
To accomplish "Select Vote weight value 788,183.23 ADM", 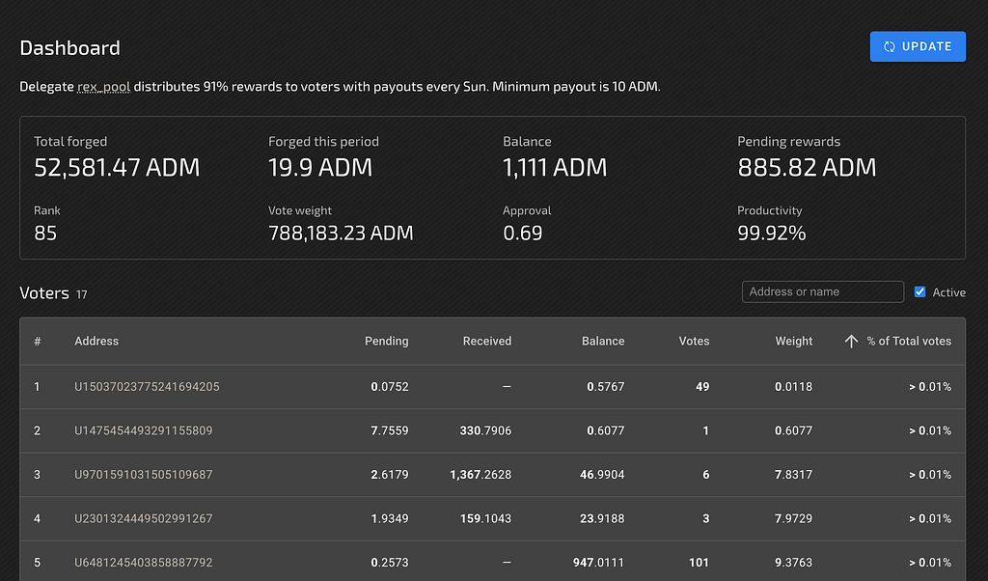I will (341, 234).
